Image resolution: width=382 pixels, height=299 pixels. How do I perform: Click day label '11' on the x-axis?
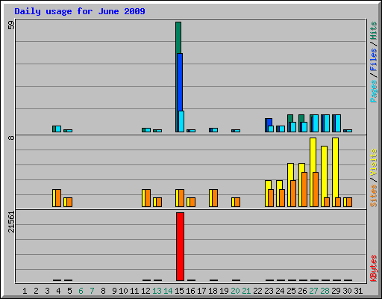point(134,291)
